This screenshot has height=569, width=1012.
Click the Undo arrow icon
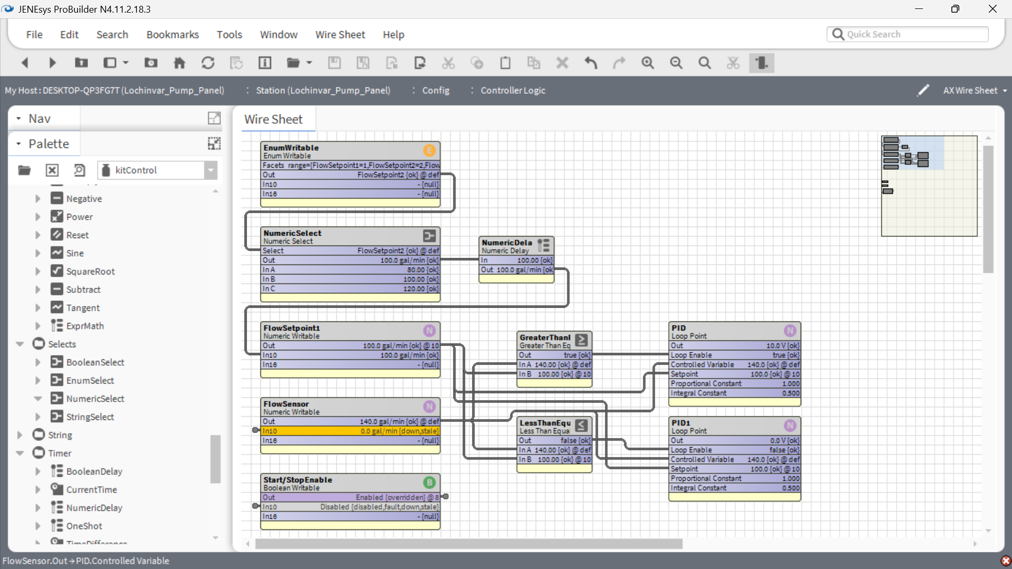(591, 63)
